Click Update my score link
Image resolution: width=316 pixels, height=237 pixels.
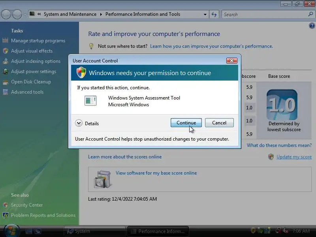point(294,157)
